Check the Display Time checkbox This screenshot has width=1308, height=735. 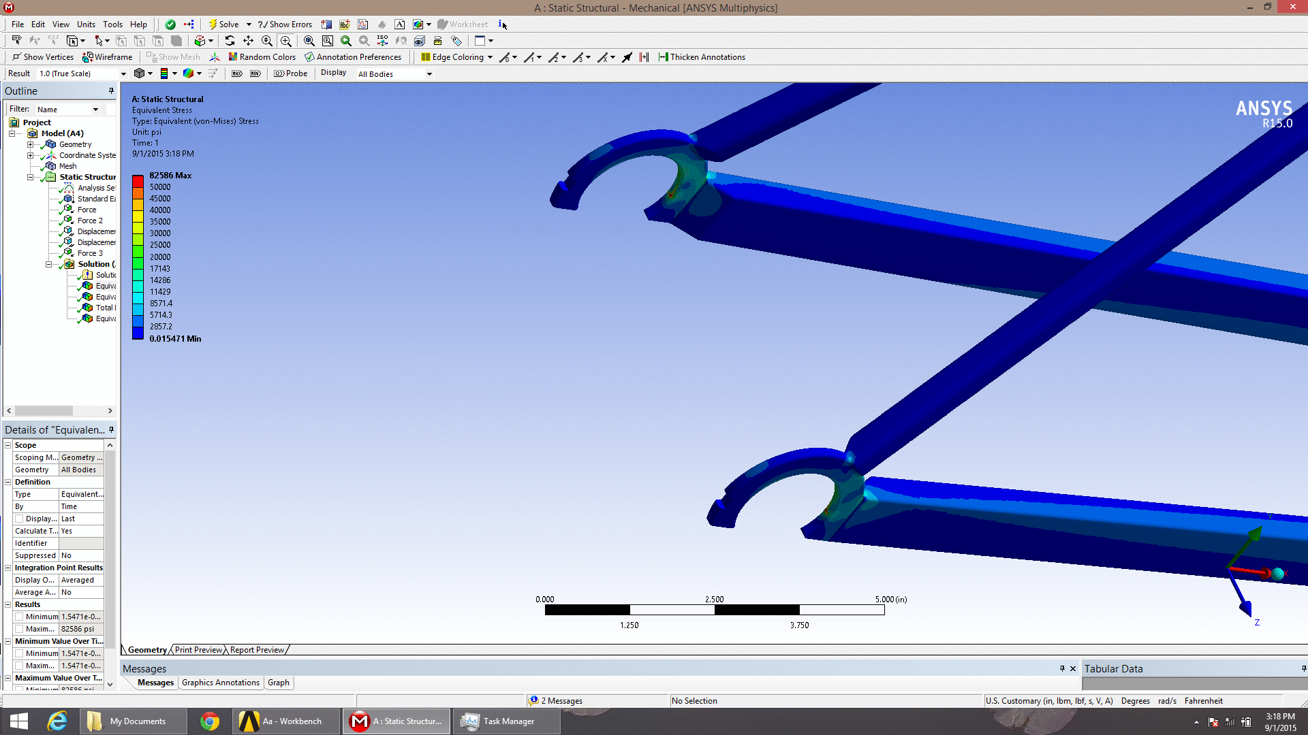(x=20, y=519)
